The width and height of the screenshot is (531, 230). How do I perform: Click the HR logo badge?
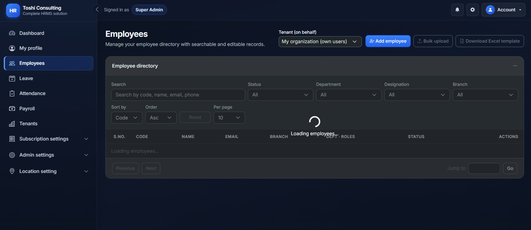[13, 10]
